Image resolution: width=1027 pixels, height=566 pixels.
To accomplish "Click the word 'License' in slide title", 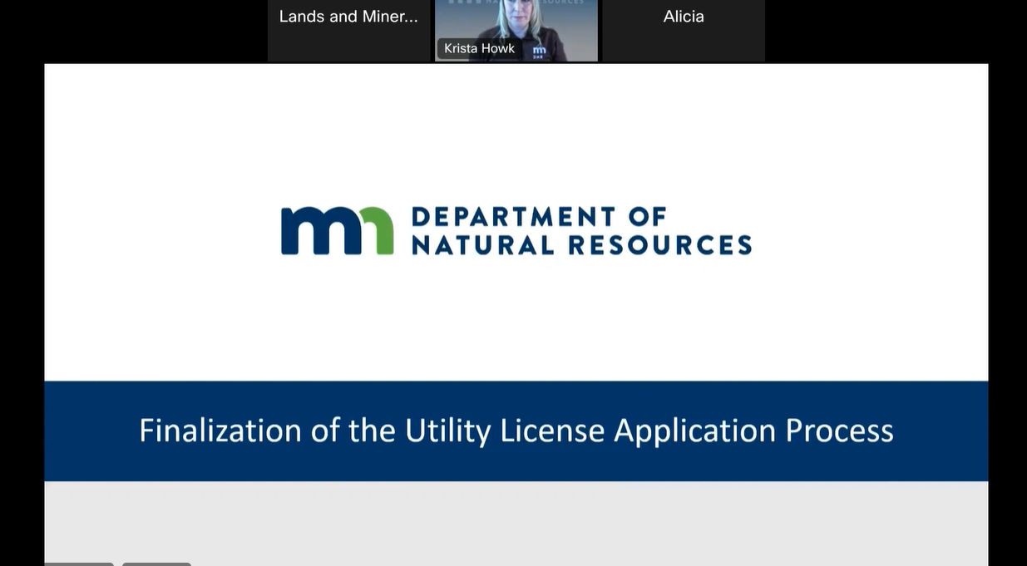I will point(552,431).
